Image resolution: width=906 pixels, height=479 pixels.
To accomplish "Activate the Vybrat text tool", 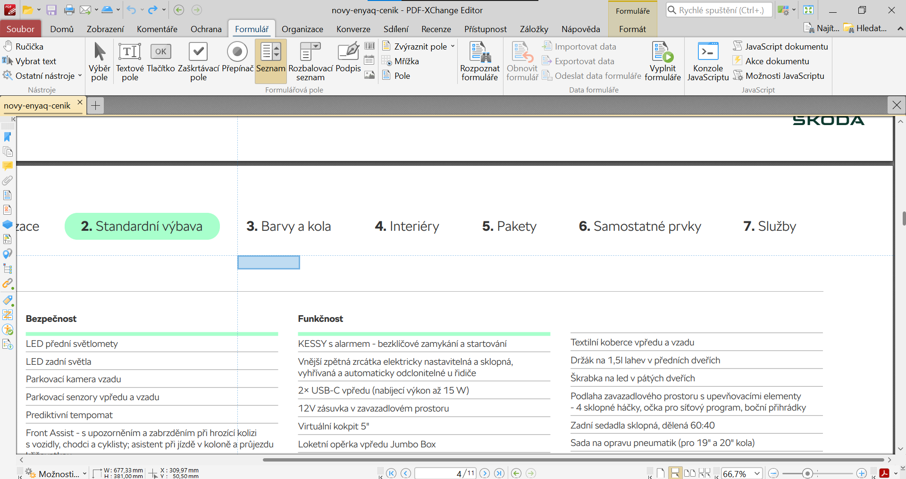I will (29, 61).
